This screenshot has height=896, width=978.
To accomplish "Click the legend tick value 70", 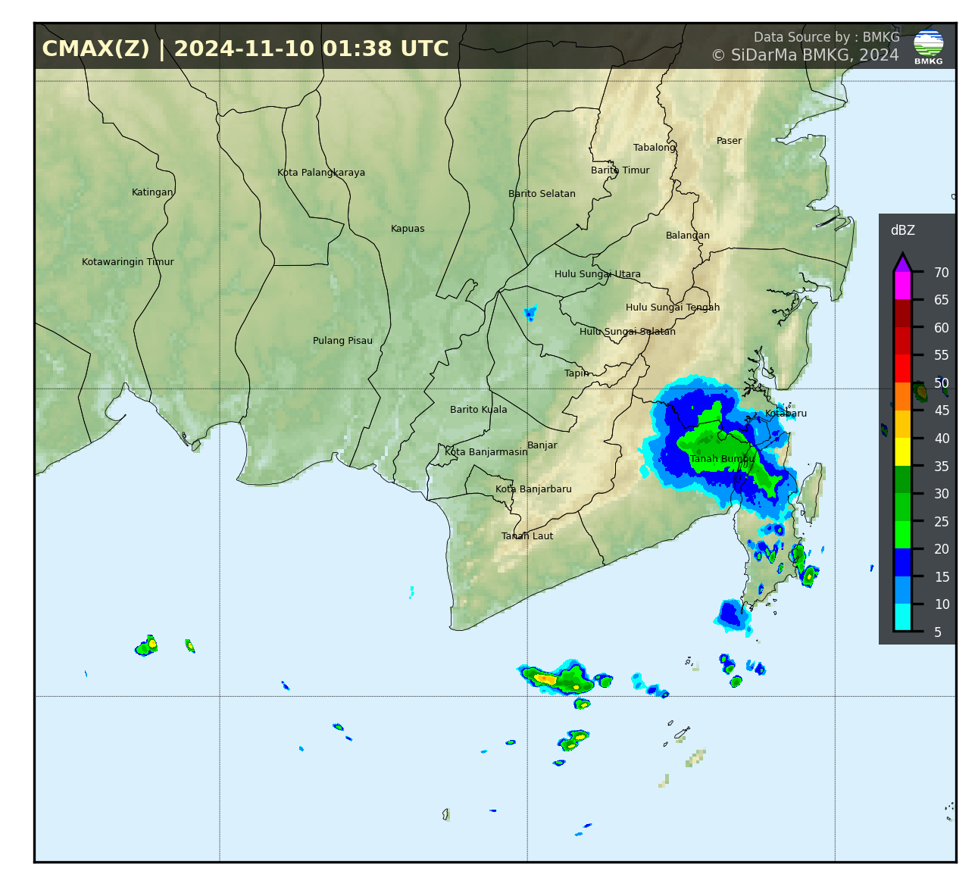I will pos(942,273).
